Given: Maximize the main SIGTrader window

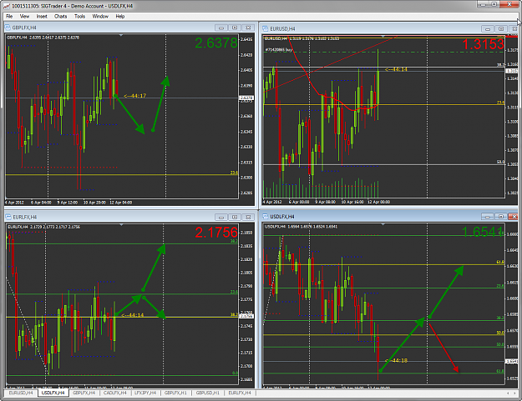Looking at the screenshot, I should 494,4.
